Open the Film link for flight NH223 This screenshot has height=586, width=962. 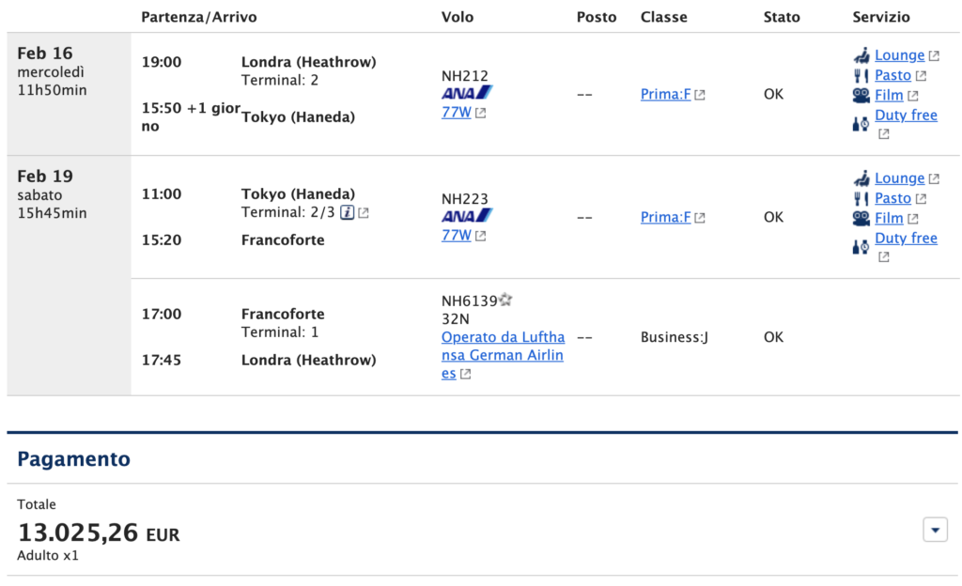pos(889,218)
